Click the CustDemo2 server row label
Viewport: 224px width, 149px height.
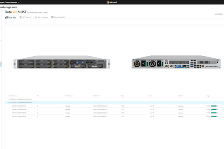(21, 102)
